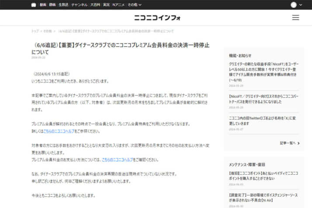Open 実況 in top navigation
The width and height of the screenshot is (312, 208).
click(106, 5)
